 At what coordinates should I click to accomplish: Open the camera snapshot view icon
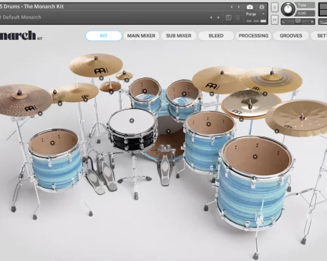tap(250, 7)
